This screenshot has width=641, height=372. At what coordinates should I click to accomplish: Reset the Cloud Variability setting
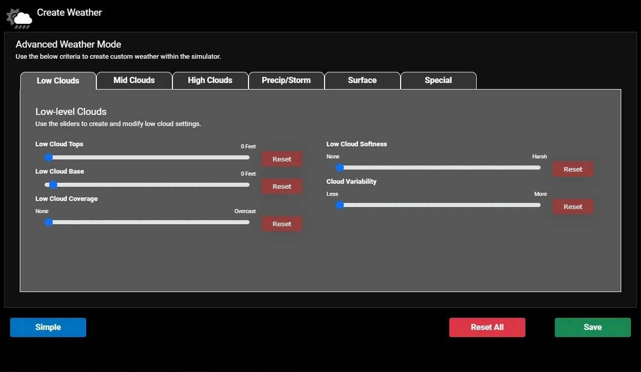click(x=573, y=206)
